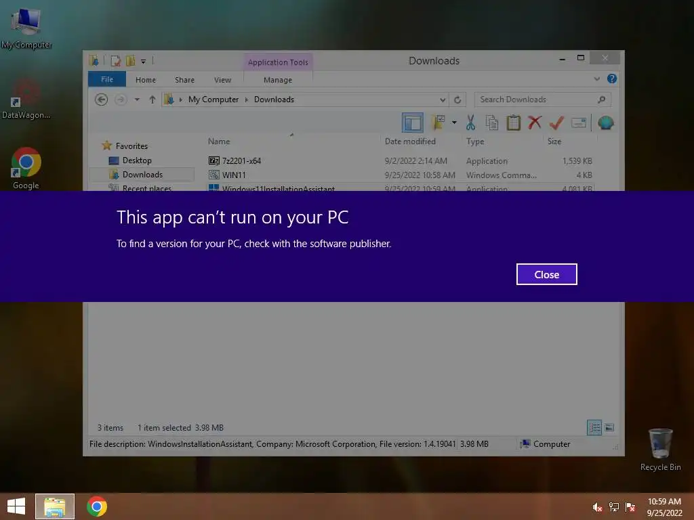Select Downloads in the navigation pane

[142, 175]
